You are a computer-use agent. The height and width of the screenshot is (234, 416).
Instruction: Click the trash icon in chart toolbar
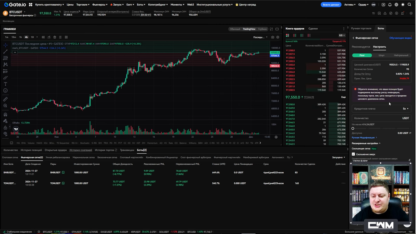coord(55,37)
